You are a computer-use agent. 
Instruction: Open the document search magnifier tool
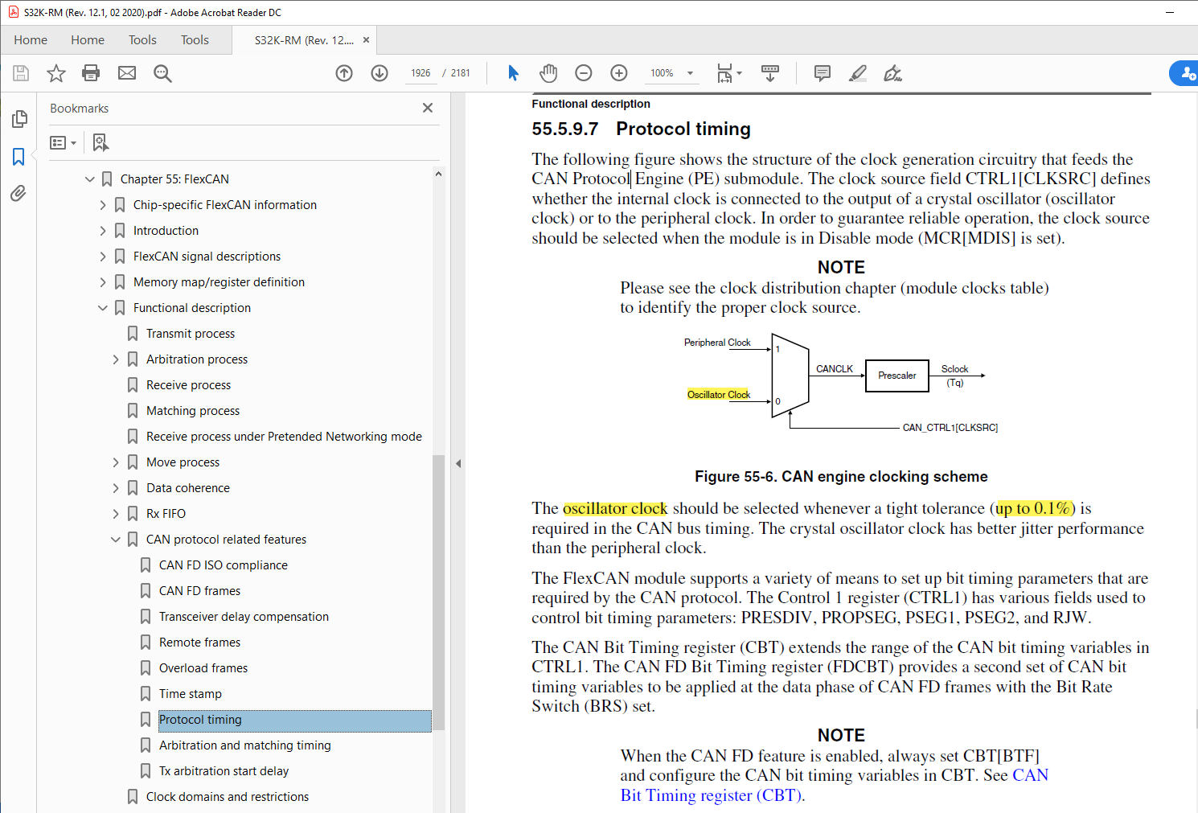pyautogui.click(x=162, y=72)
